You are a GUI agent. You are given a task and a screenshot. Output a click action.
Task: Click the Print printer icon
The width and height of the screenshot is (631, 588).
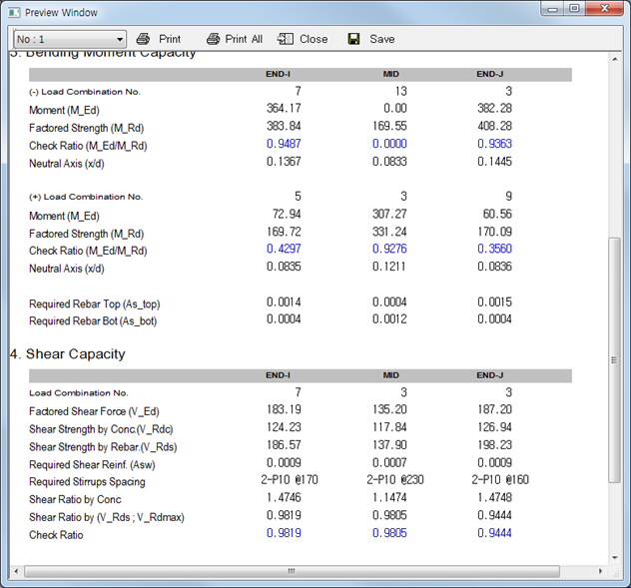(x=143, y=39)
